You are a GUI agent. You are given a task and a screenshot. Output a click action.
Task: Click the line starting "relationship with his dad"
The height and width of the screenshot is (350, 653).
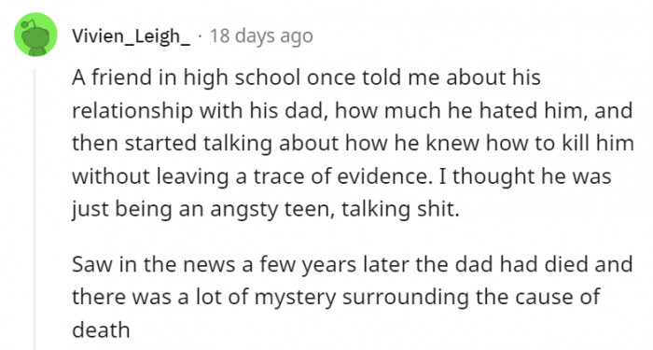click(353, 111)
